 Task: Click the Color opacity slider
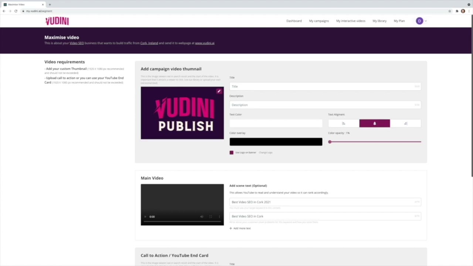375,142
